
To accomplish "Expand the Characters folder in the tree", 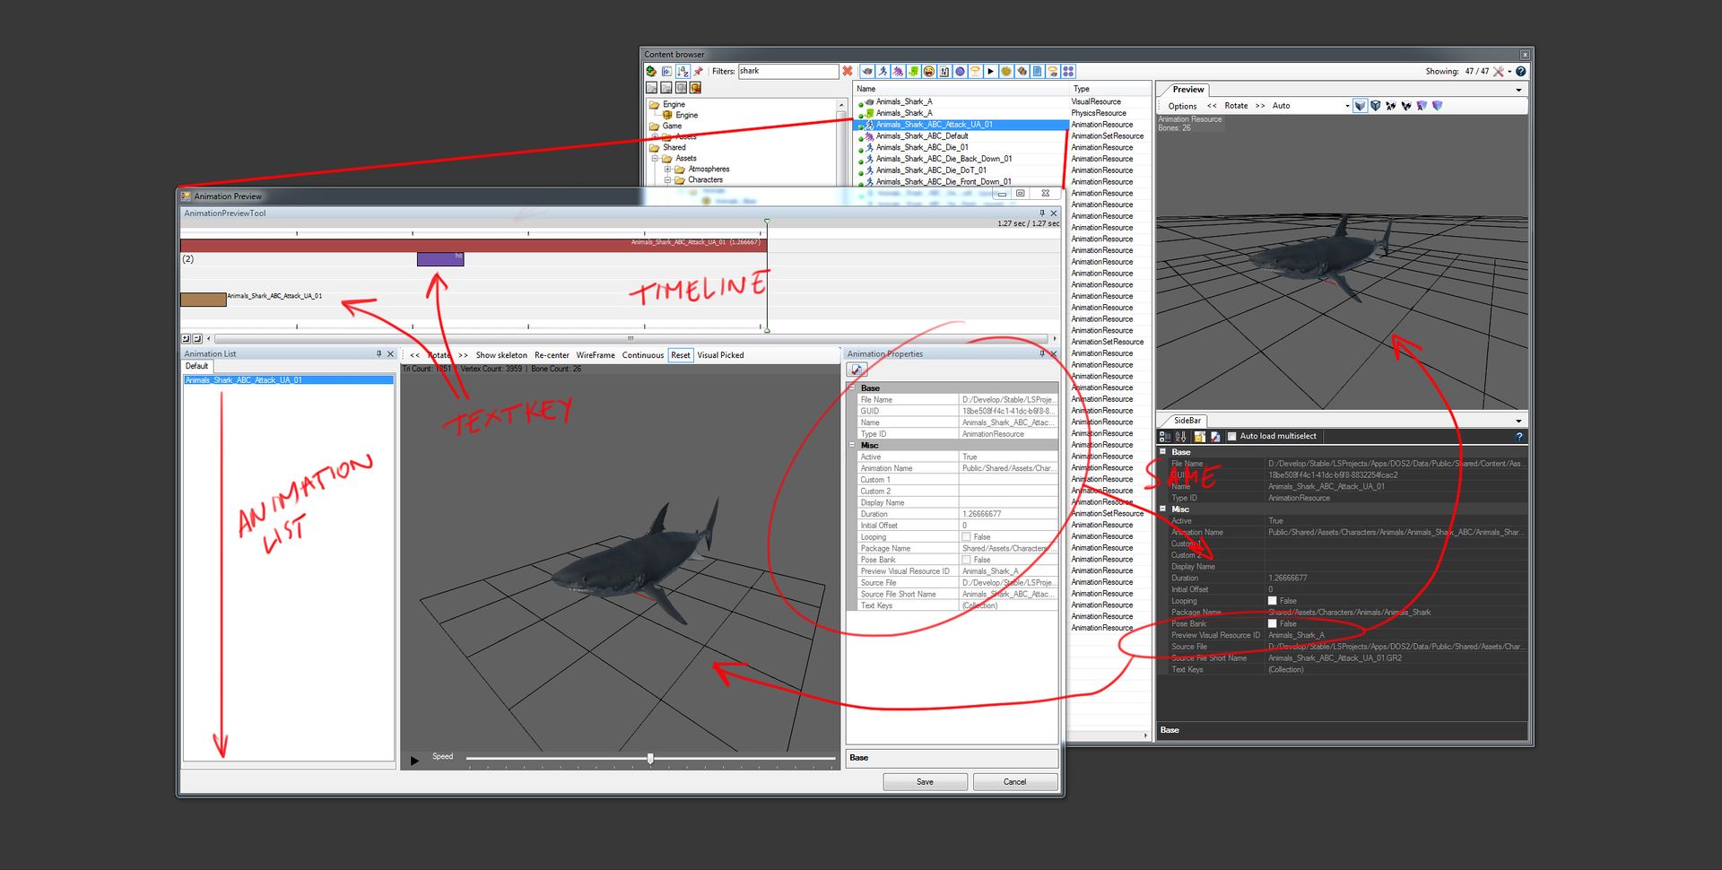I will point(667,179).
